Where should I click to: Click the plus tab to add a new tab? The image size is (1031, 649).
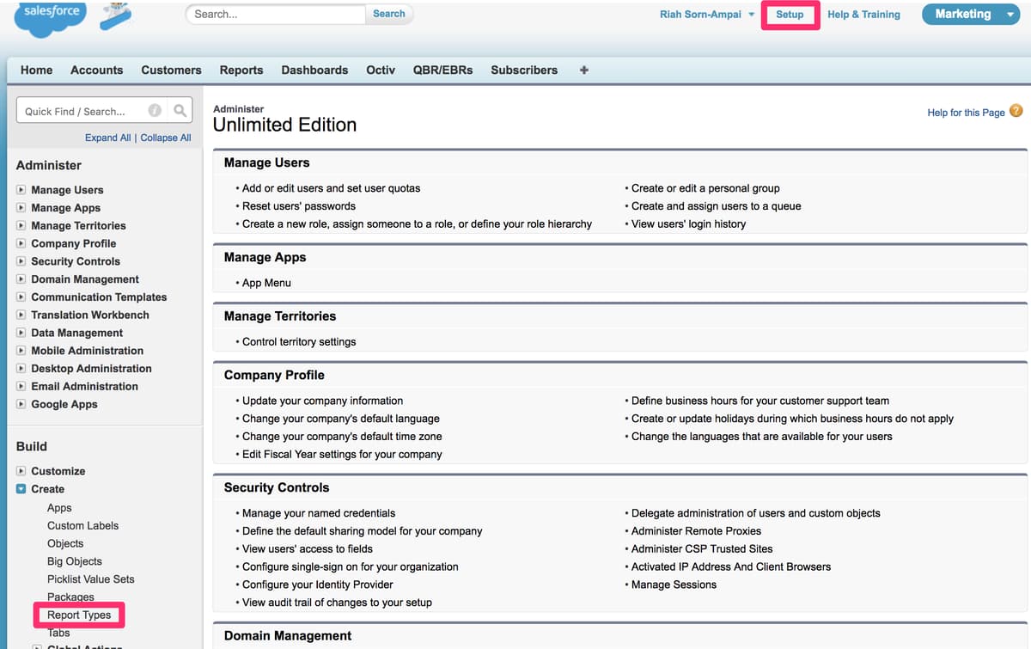pyautogui.click(x=583, y=70)
